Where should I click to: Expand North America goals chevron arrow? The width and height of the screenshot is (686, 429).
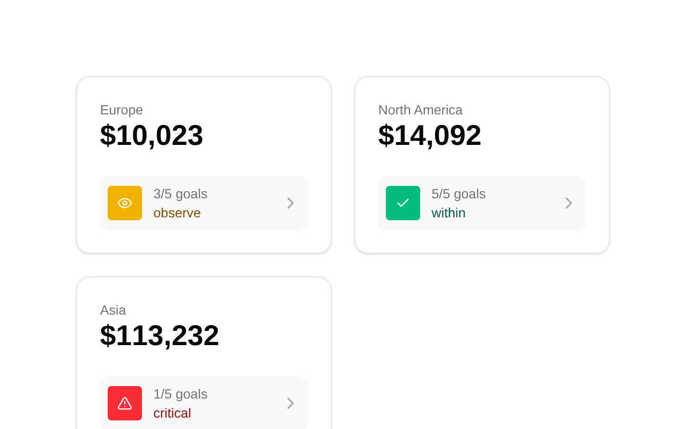(x=569, y=203)
